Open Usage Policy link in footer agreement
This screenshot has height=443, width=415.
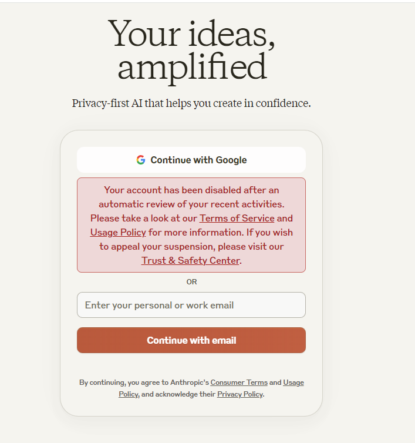pyautogui.click(x=293, y=382)
